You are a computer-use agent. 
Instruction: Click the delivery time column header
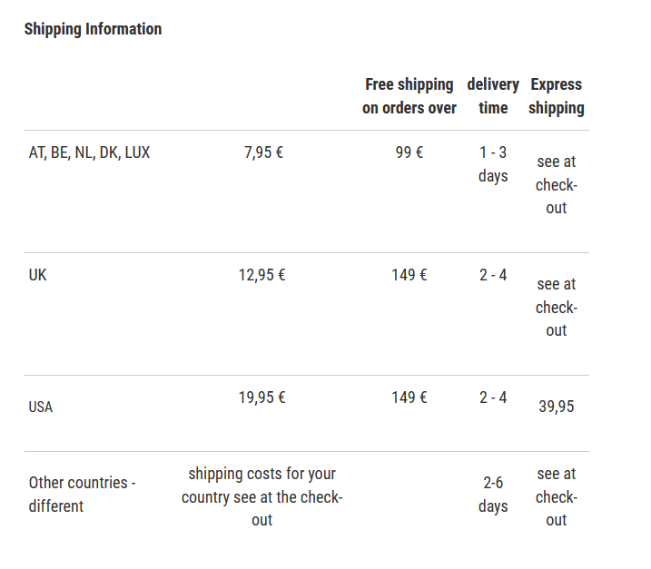coord(493,96)
